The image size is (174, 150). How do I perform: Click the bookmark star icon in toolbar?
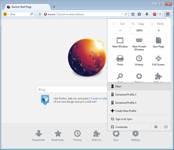pyautogui.click(x=133, y=14)
